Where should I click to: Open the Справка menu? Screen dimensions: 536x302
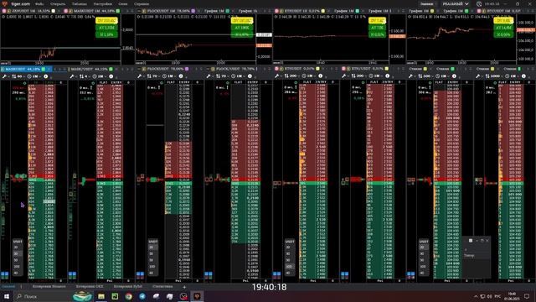142,3
